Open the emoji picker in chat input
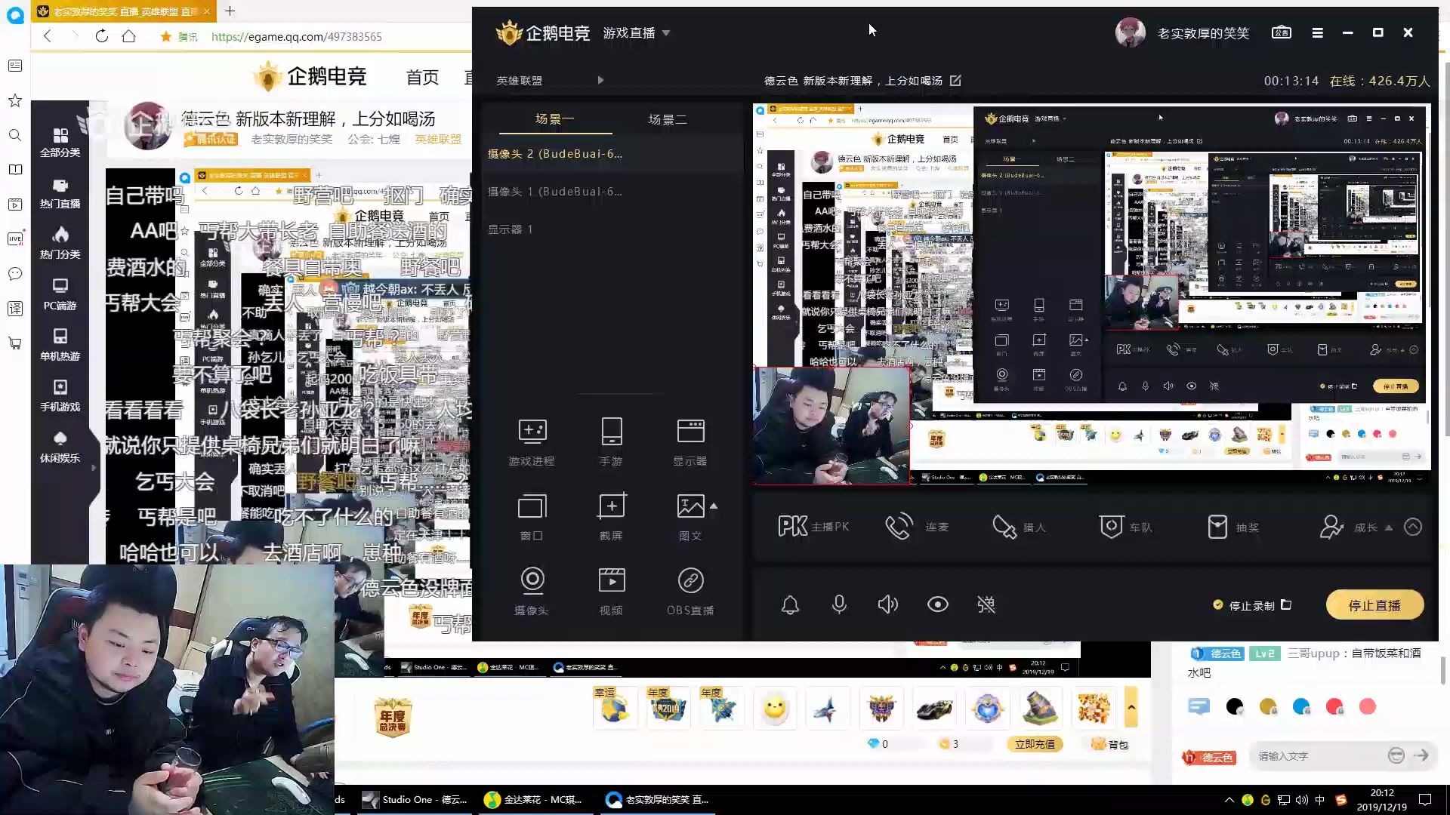1450x815 pixels. click(1396, 755)
